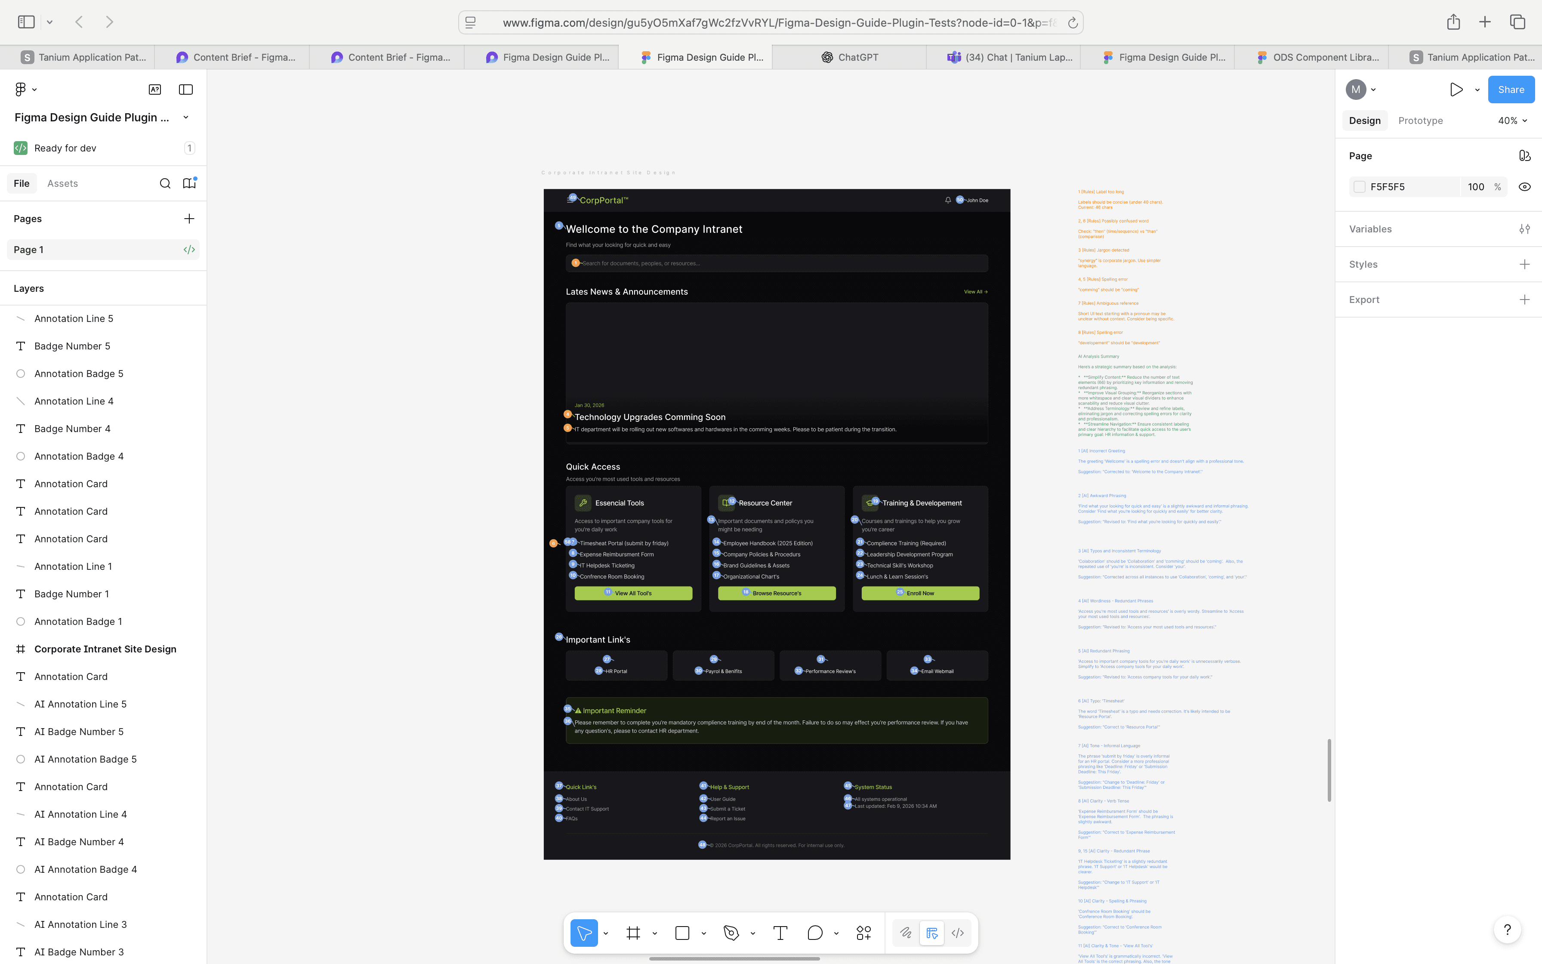This screenshot has width=1542, height=964.
Task: Switch to the Prototype tab
Action: coord(1420,120)
